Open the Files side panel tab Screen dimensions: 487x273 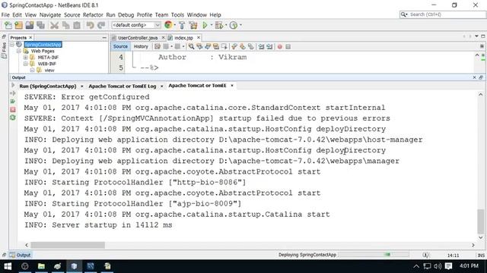(4, 47)
